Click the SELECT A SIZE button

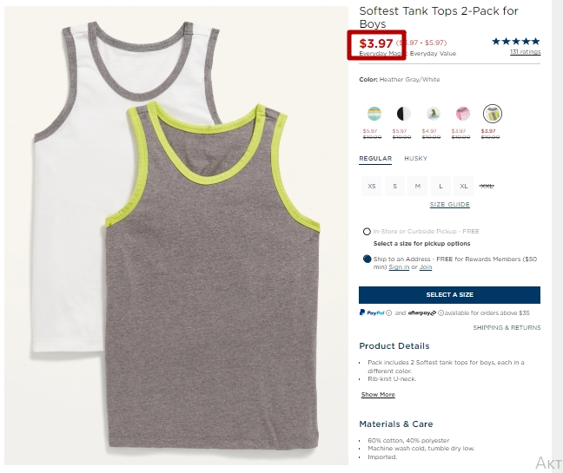449,295
